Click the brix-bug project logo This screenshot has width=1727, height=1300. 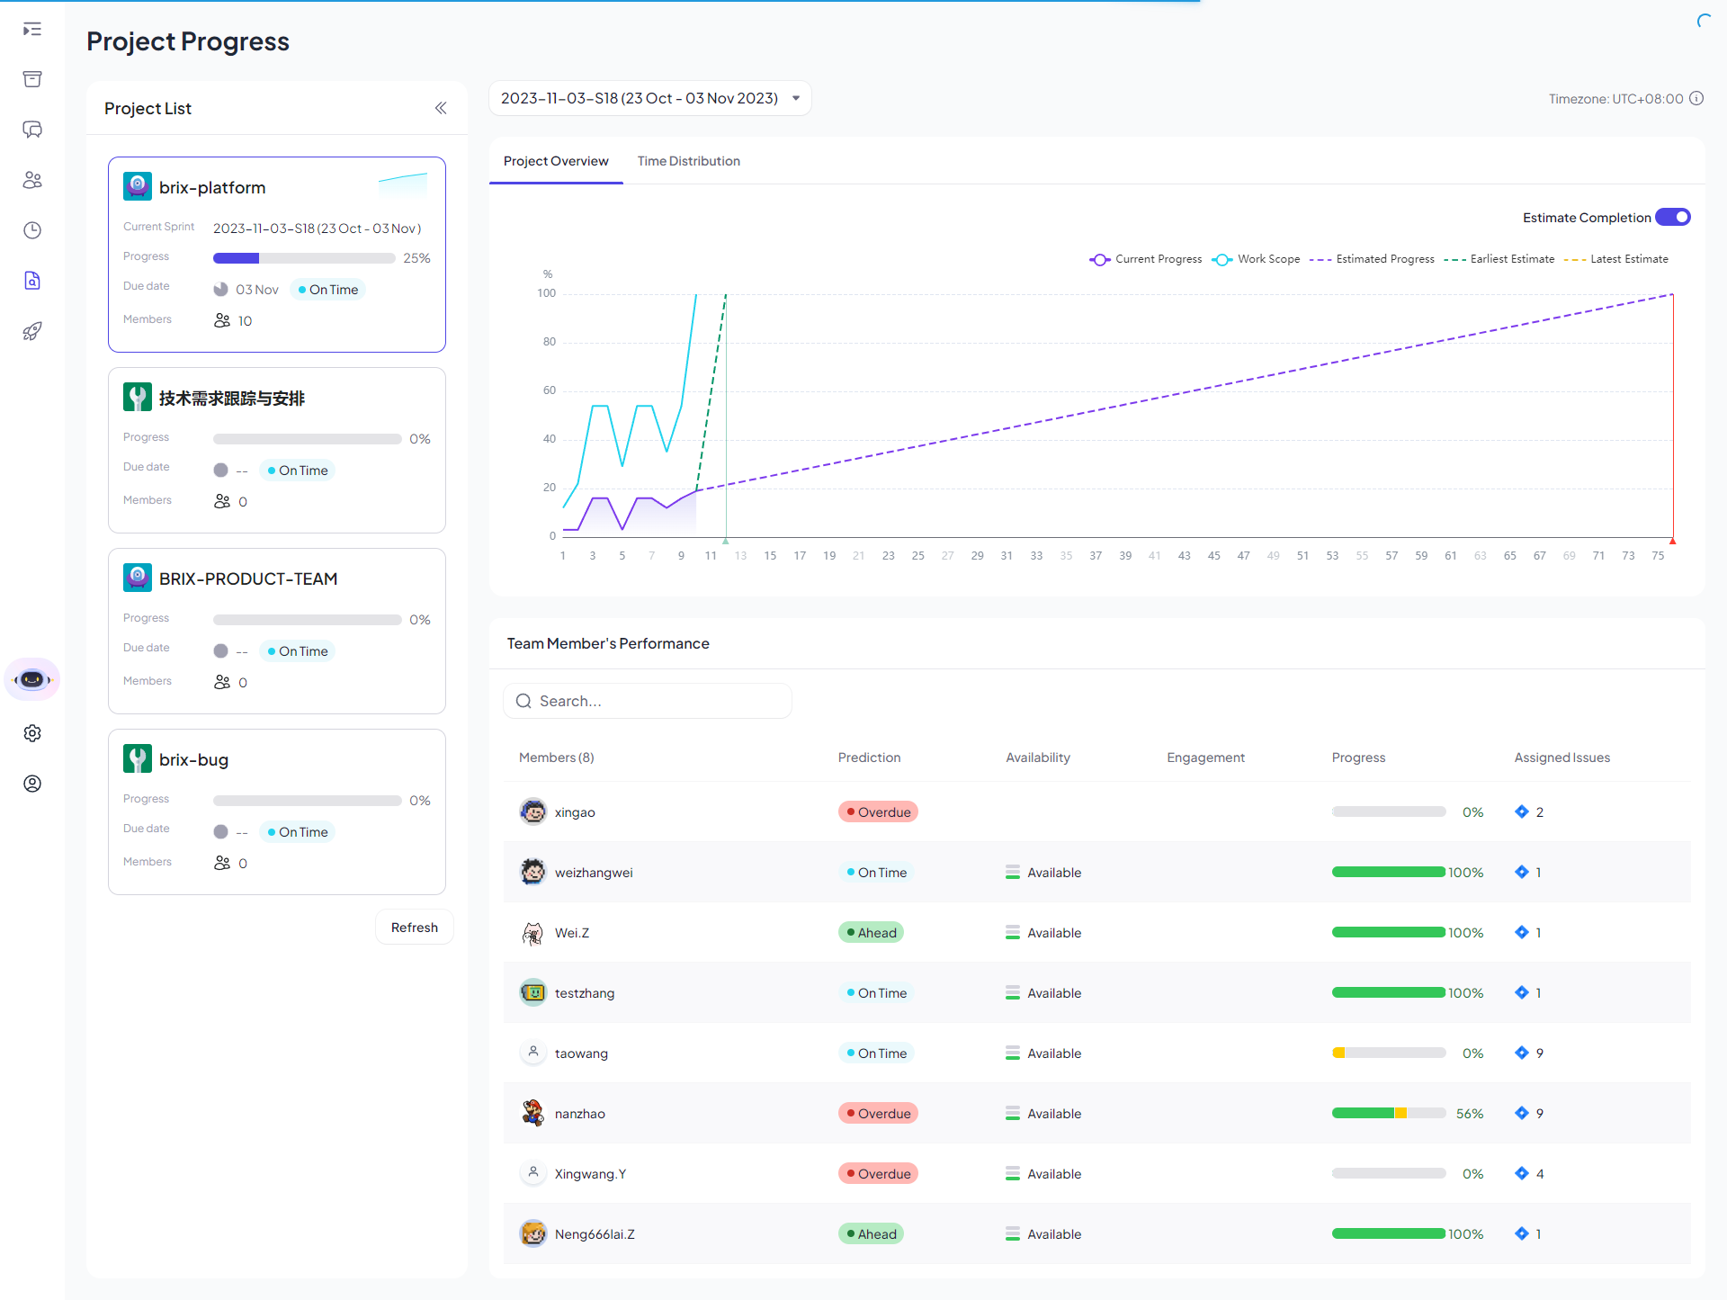coord(138,758)
